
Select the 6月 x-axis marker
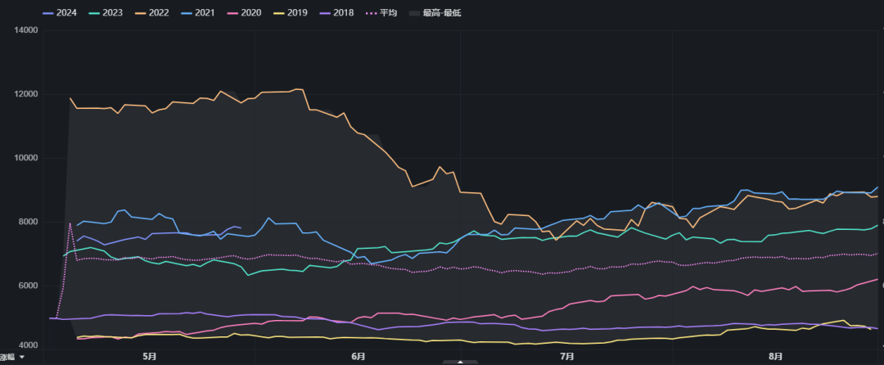(x=358, y=356)
